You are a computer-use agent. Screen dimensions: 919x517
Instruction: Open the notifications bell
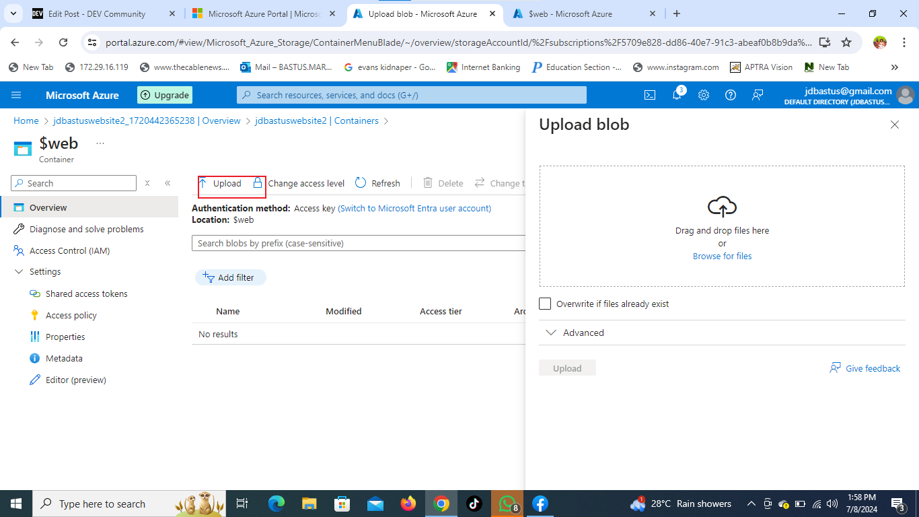(677, 95)
